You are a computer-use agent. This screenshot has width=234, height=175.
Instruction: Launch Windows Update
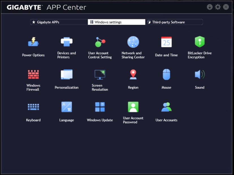[x=100, y=107]
